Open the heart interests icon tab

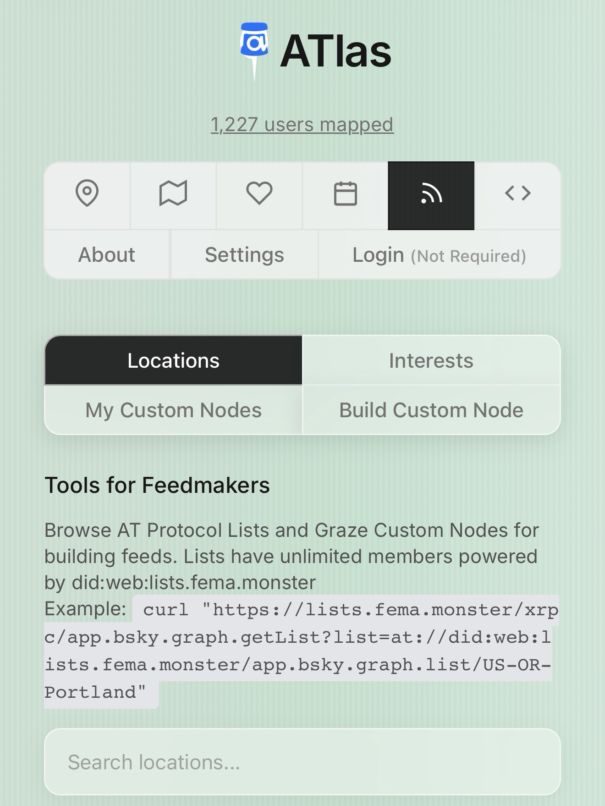(x=259, y=194)
